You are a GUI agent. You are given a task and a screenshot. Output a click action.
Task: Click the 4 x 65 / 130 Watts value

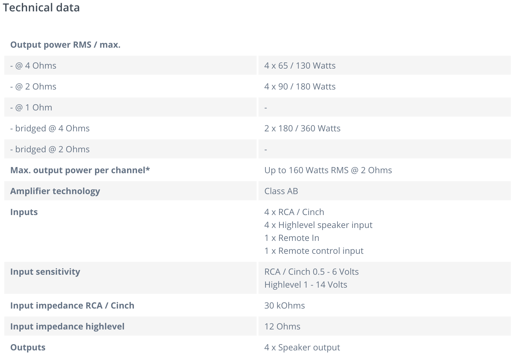pos(300,66)
